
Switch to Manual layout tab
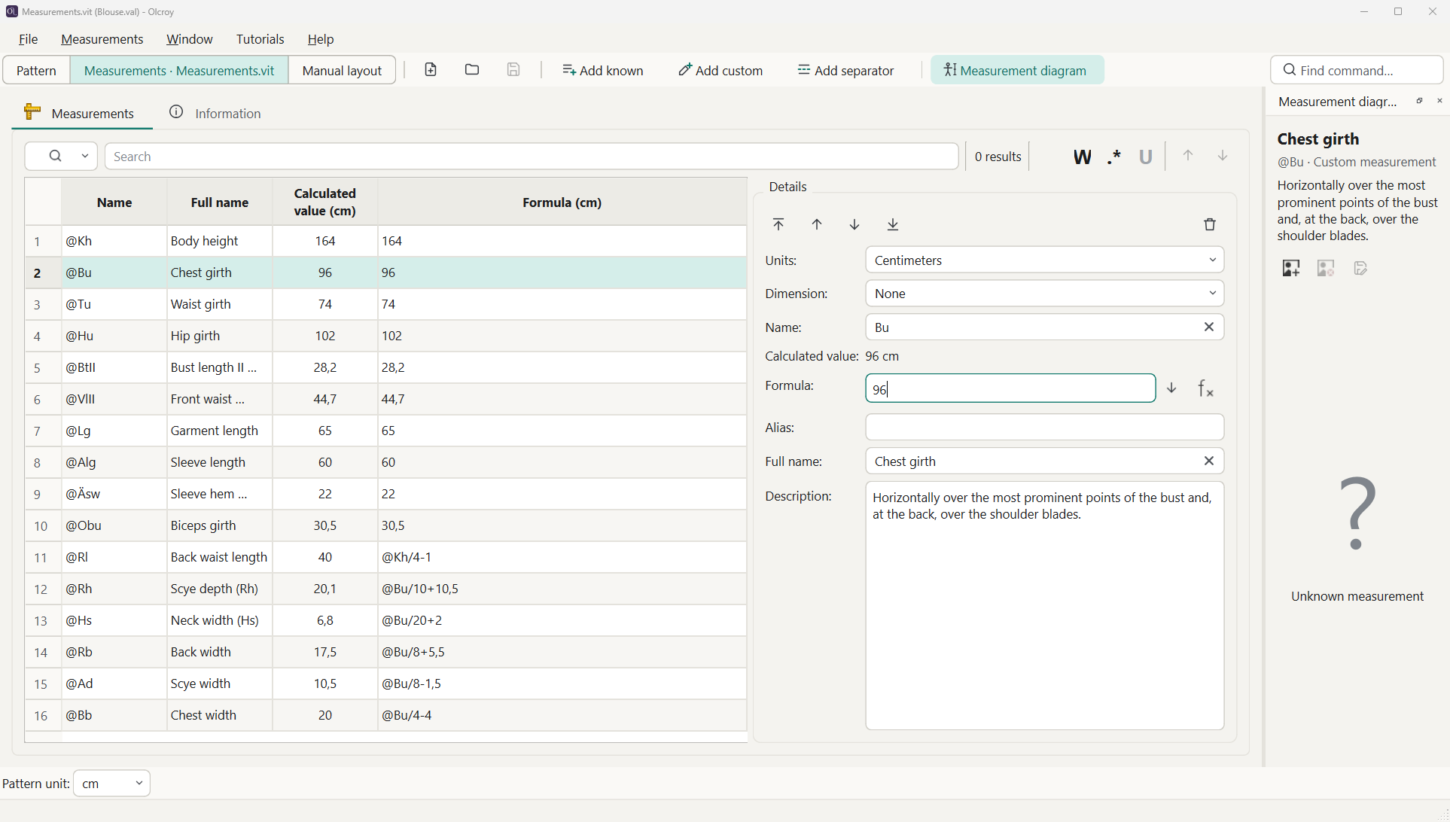click(342, 70)
